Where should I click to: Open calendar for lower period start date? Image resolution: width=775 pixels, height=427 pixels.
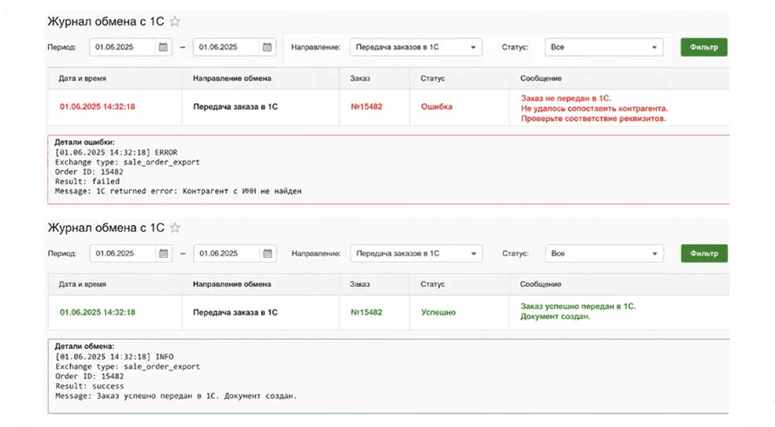click(x=164, y=253)
